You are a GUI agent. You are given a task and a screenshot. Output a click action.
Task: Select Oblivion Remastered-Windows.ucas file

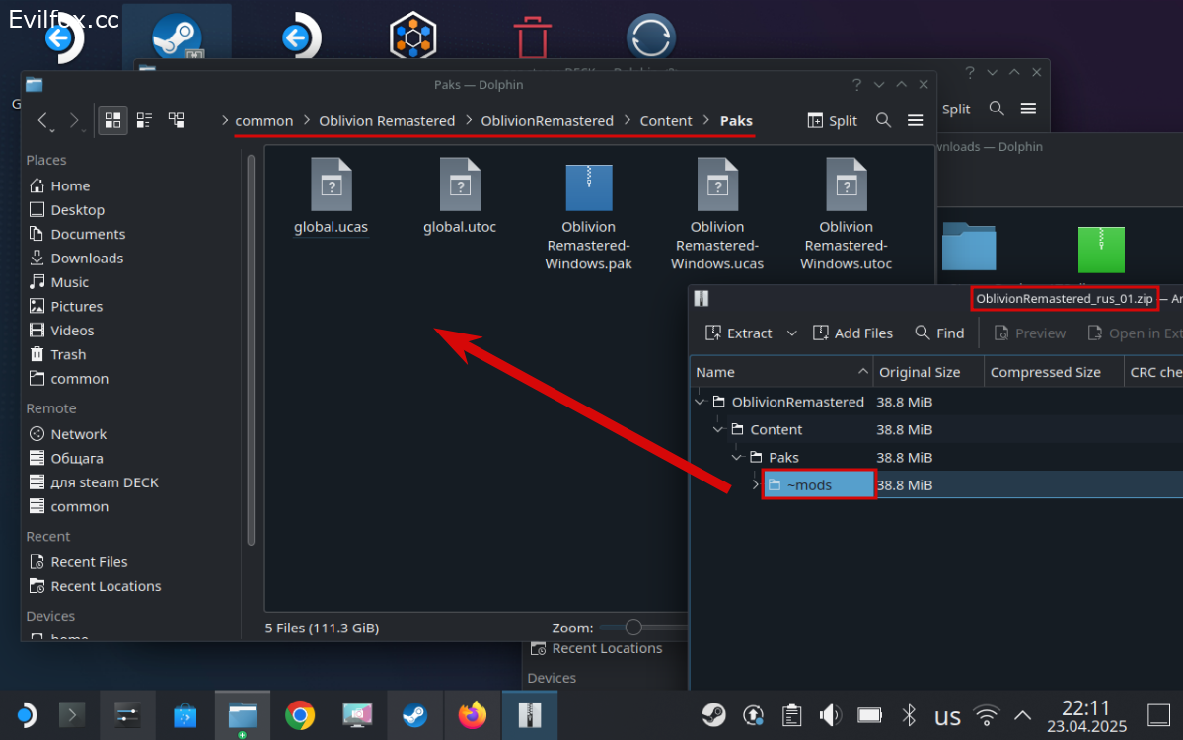point(717,214)
